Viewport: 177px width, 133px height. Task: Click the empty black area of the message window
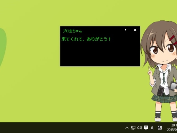click(100, 54)
